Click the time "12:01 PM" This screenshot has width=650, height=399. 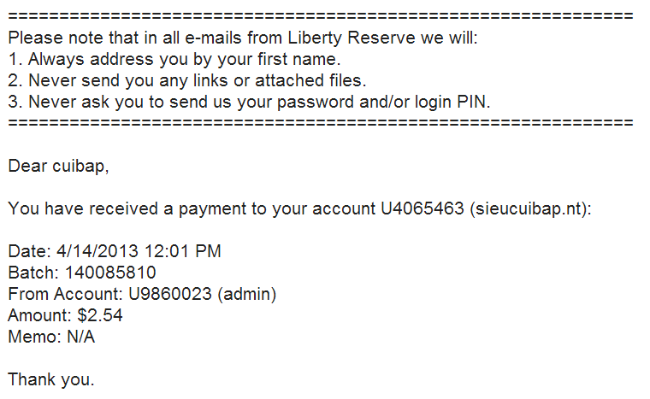coord(174,251)
